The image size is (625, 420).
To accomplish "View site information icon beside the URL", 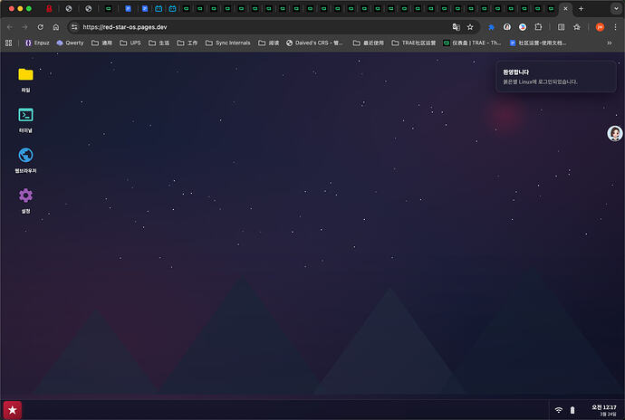I will [74, 27].
